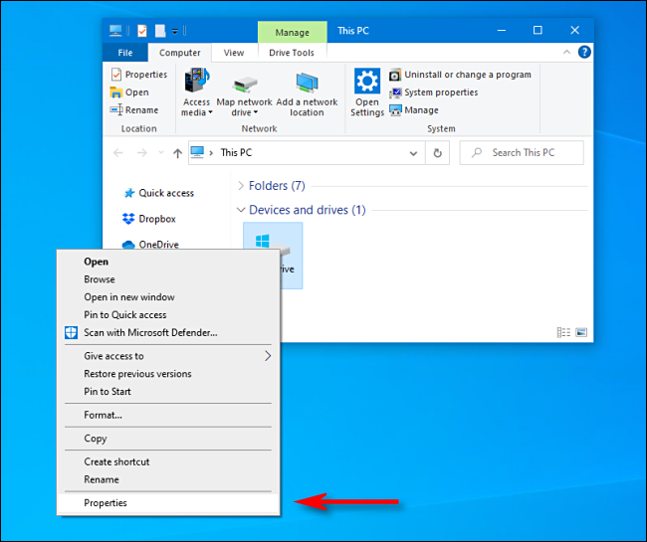Click the Refresh button by address bar
This screenshot has height=542, width=647.
(x=438, y=153)
